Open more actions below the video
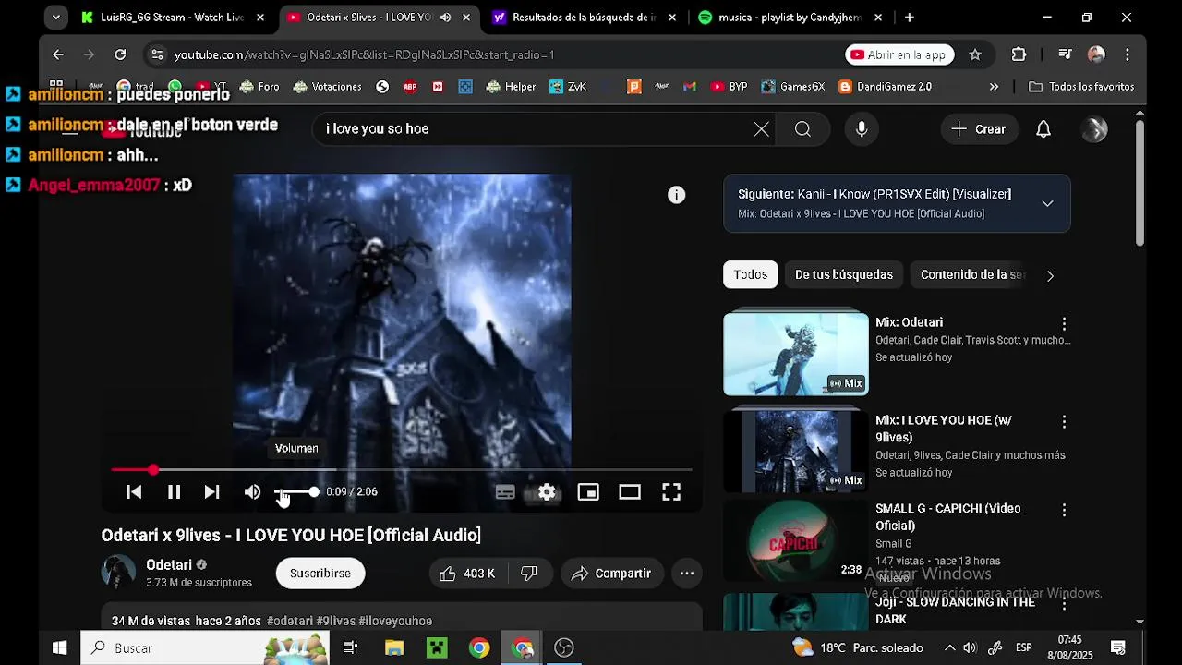1182x665 pixels. (687, 574)
